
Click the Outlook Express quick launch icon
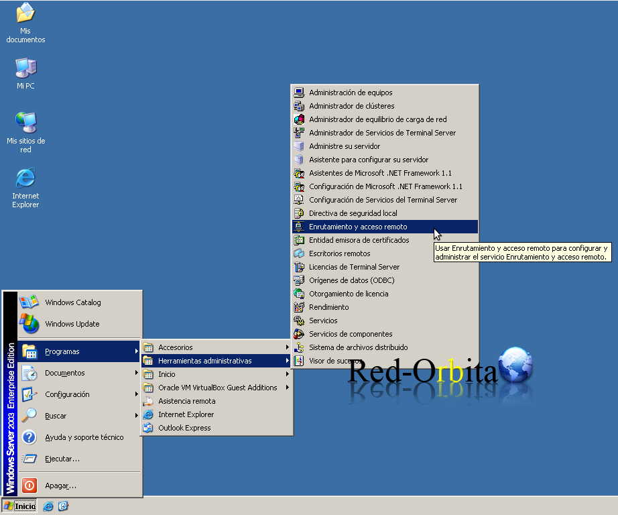click(x=63, y=506)
